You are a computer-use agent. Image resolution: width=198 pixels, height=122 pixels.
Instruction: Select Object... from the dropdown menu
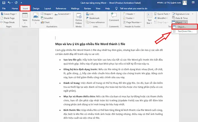(x=182, y=27)
